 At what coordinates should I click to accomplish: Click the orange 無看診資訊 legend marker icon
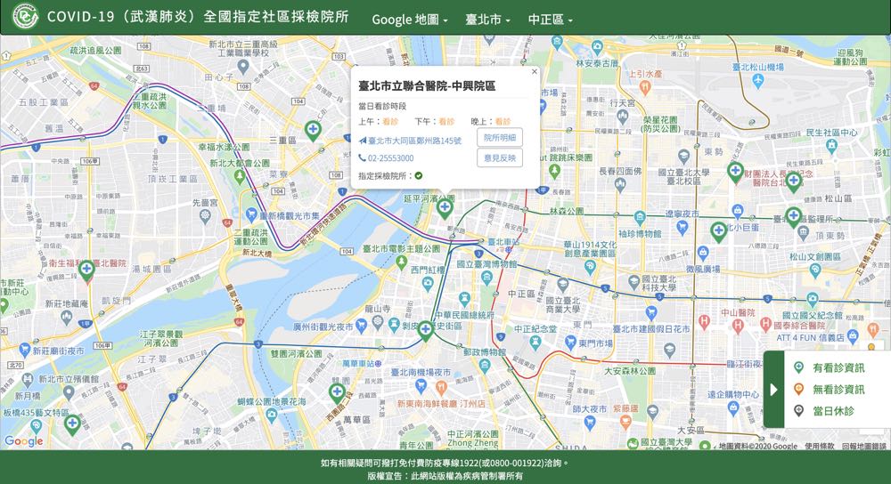(798, 389)
